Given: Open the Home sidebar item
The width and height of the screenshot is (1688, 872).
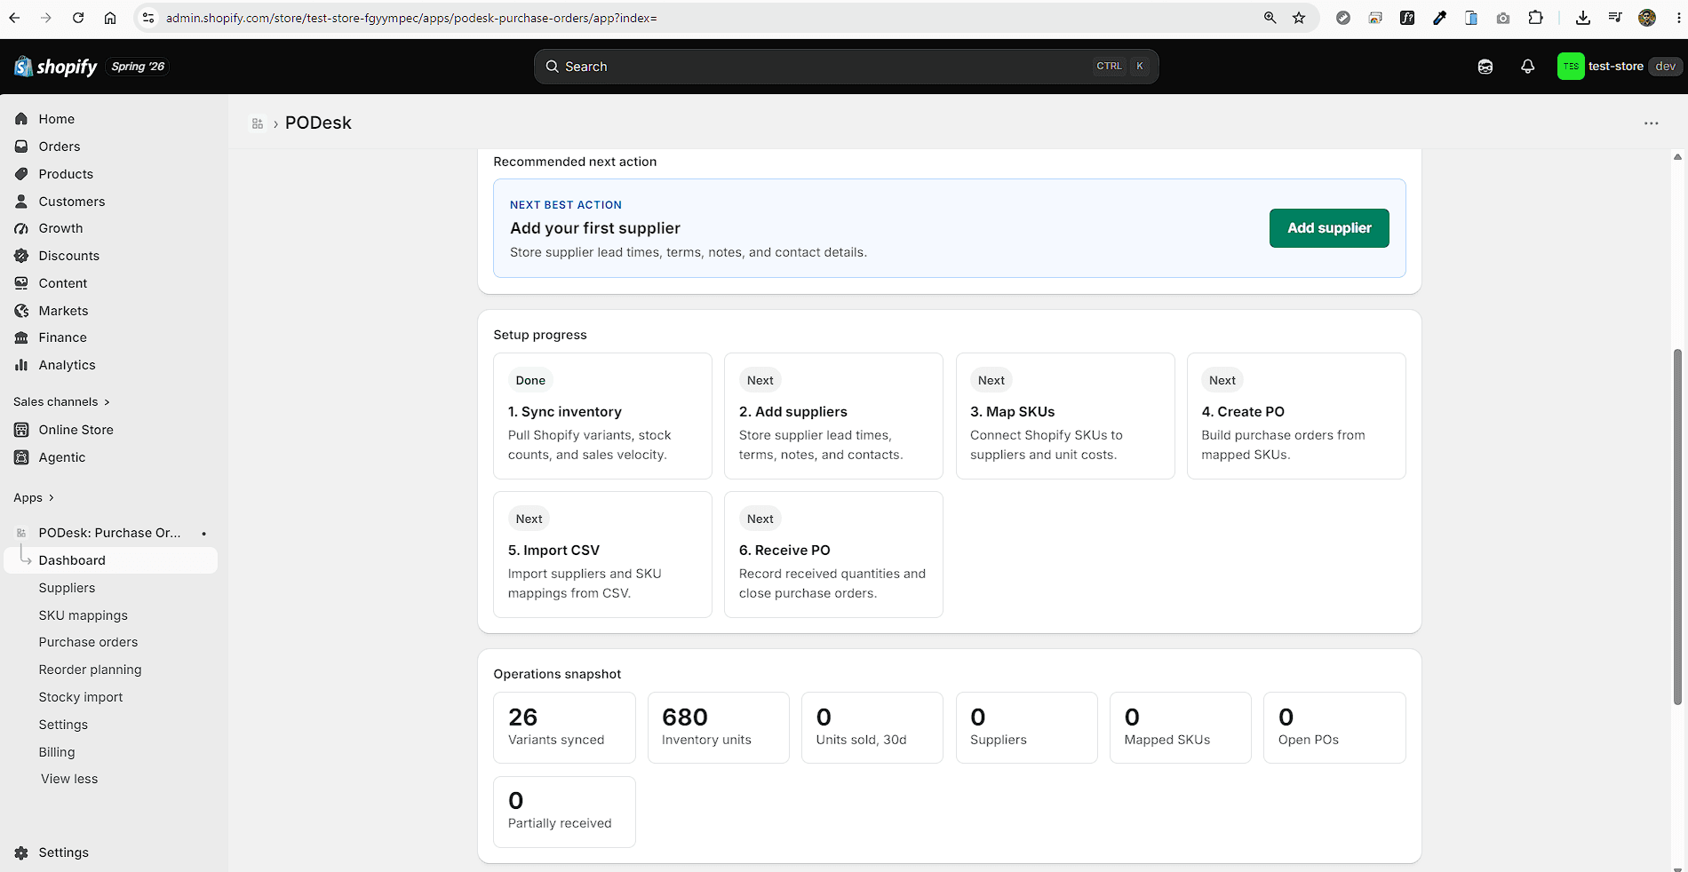Looking at the screenshot, I should point(56,119).
